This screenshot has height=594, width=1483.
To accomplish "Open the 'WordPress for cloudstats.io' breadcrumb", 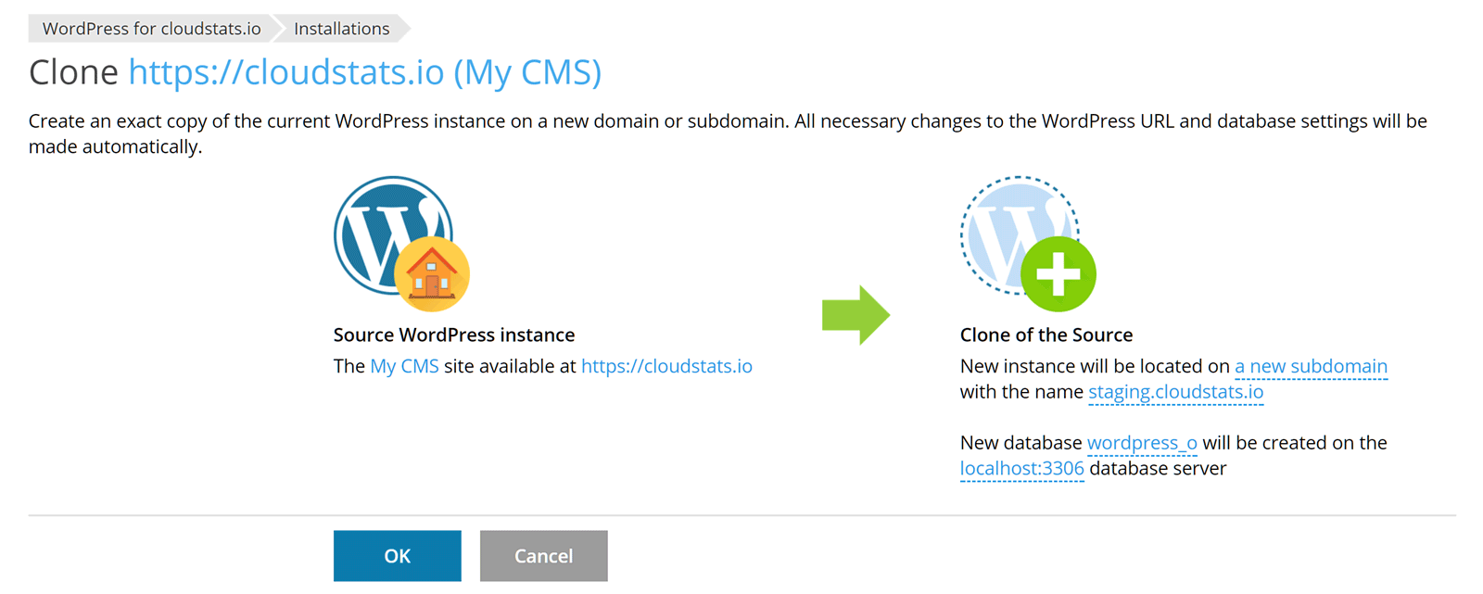I will tap(151, 29).
